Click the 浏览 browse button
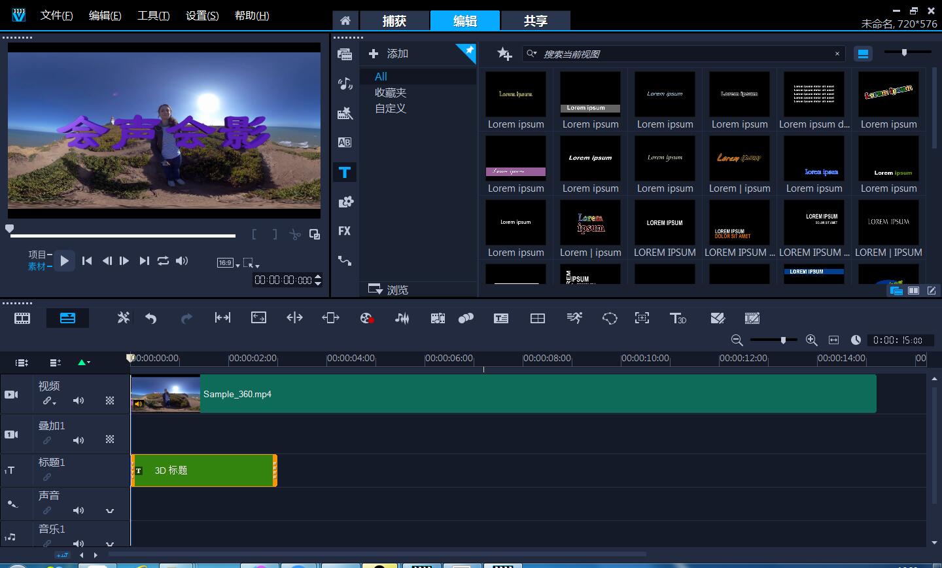942x568 pixels. (389, 289)
